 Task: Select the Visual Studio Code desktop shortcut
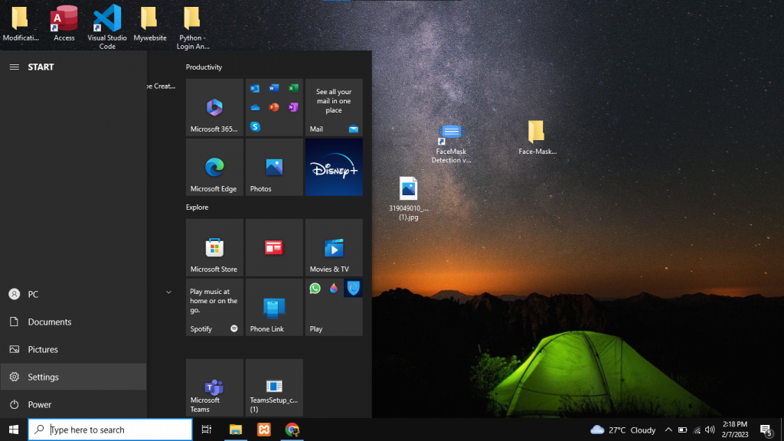107,27
